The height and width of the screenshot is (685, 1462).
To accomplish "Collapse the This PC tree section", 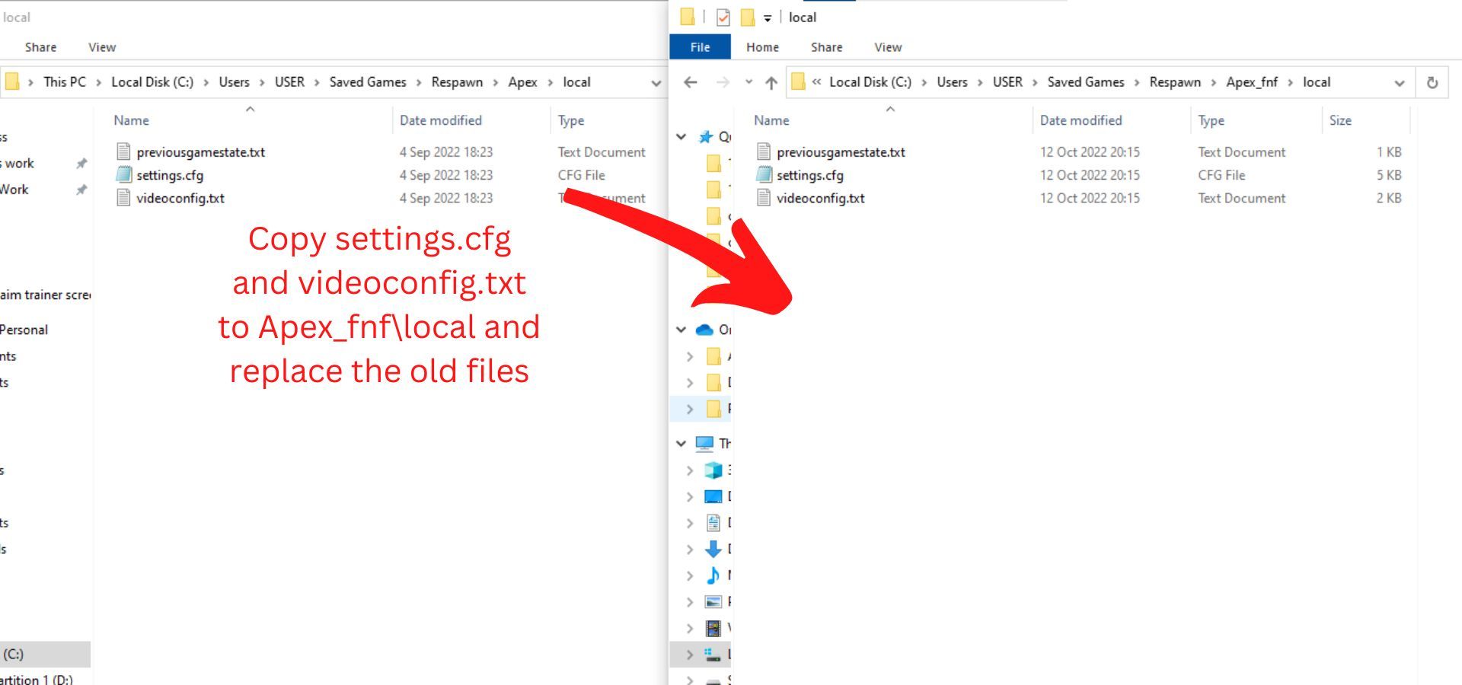I will pos(681,443).
